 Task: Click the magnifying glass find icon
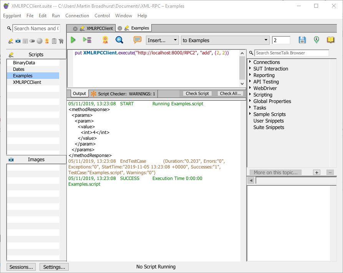point(119,40)
